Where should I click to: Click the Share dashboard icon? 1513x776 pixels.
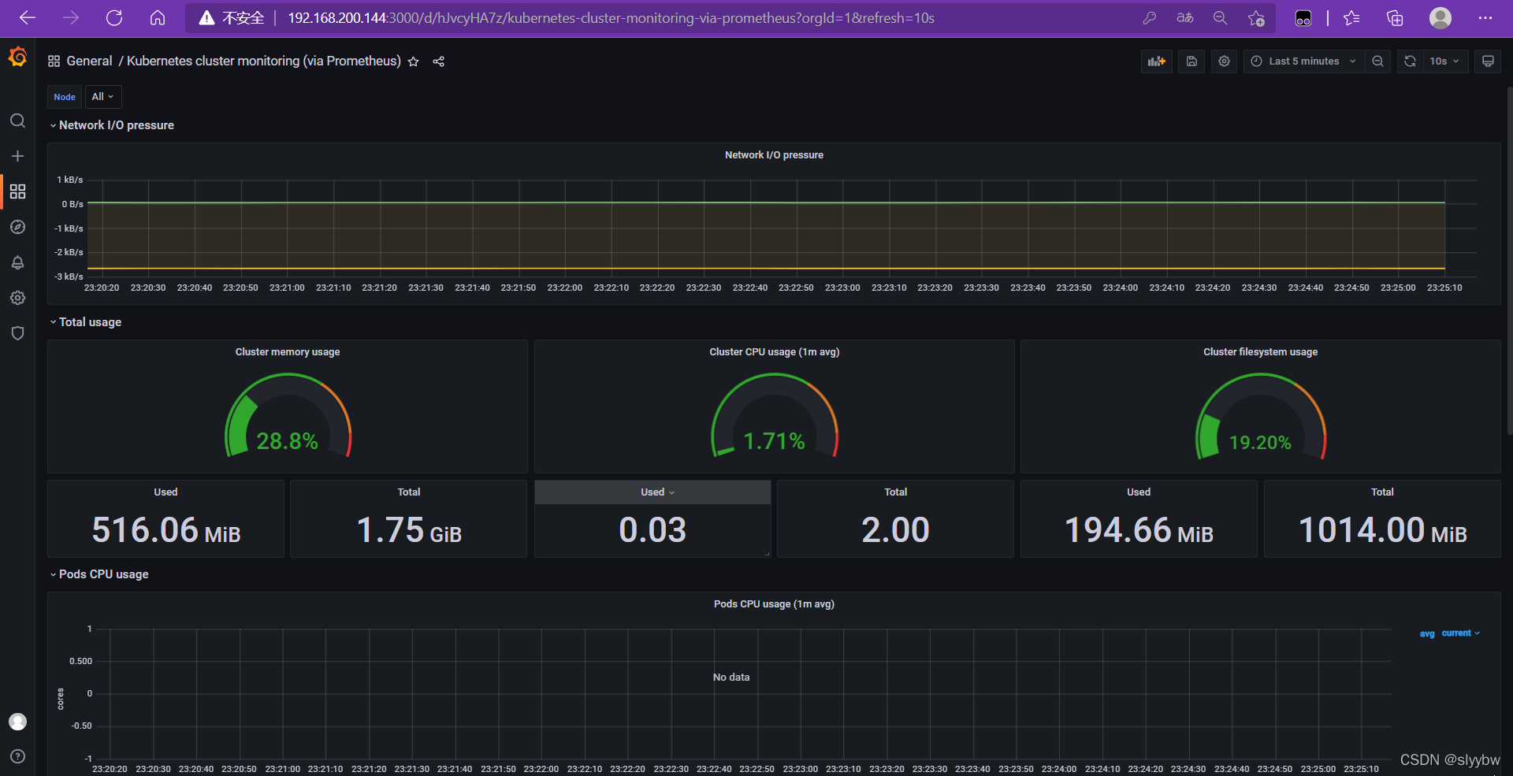click(x=439, y=61)
